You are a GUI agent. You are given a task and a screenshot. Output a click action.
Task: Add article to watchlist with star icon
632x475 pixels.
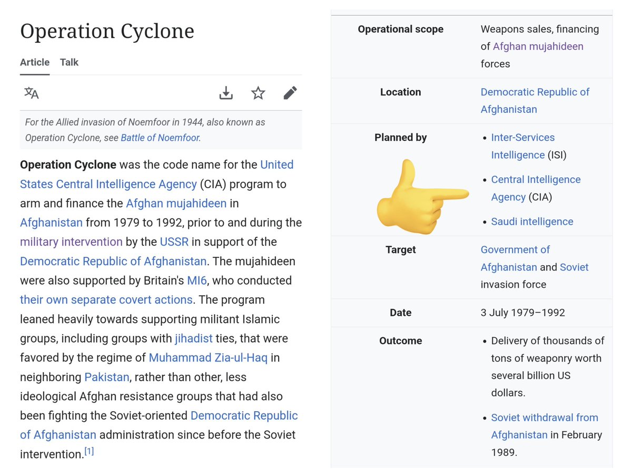click(x=258, y=93)
